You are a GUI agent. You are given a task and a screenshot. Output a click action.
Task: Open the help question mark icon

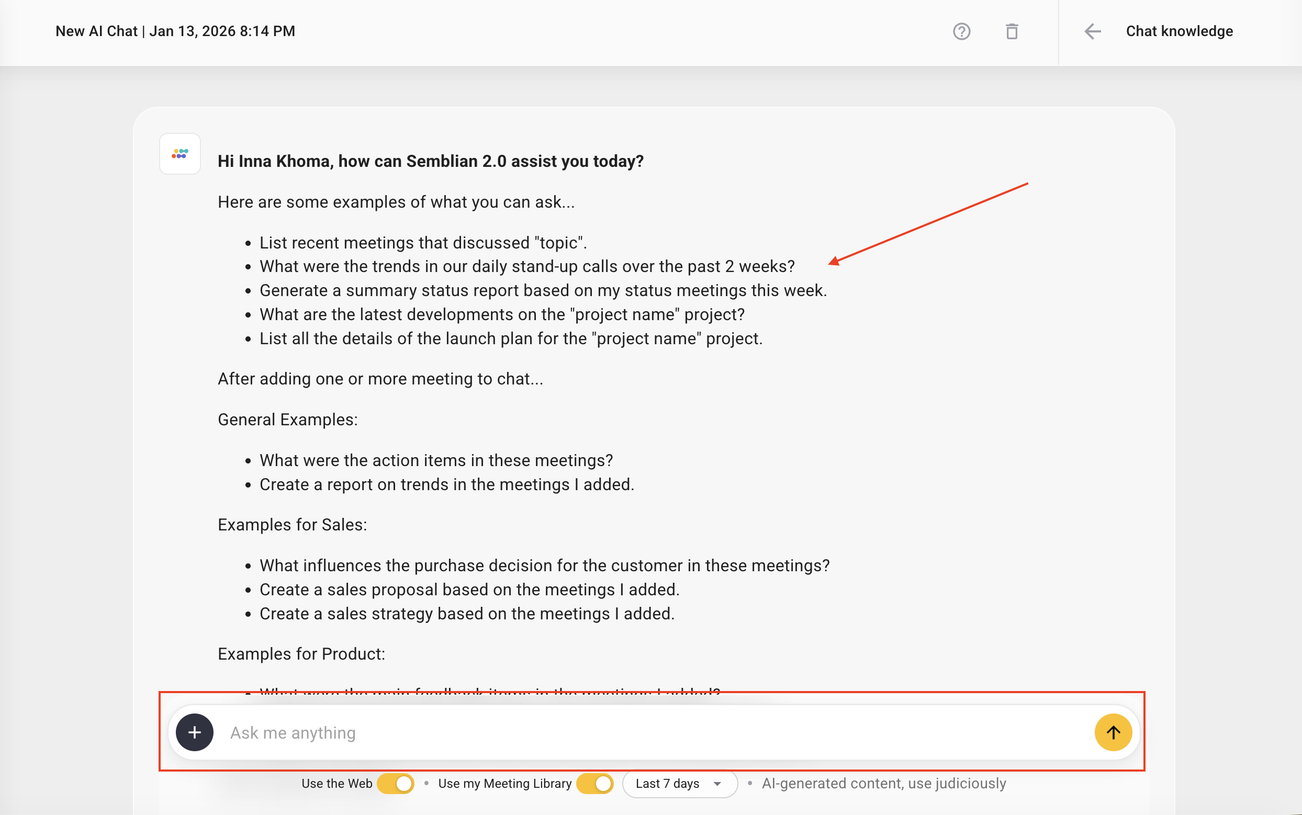point(961,31)
